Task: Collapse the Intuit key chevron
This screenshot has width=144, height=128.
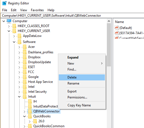Action: tap(19, 97)
